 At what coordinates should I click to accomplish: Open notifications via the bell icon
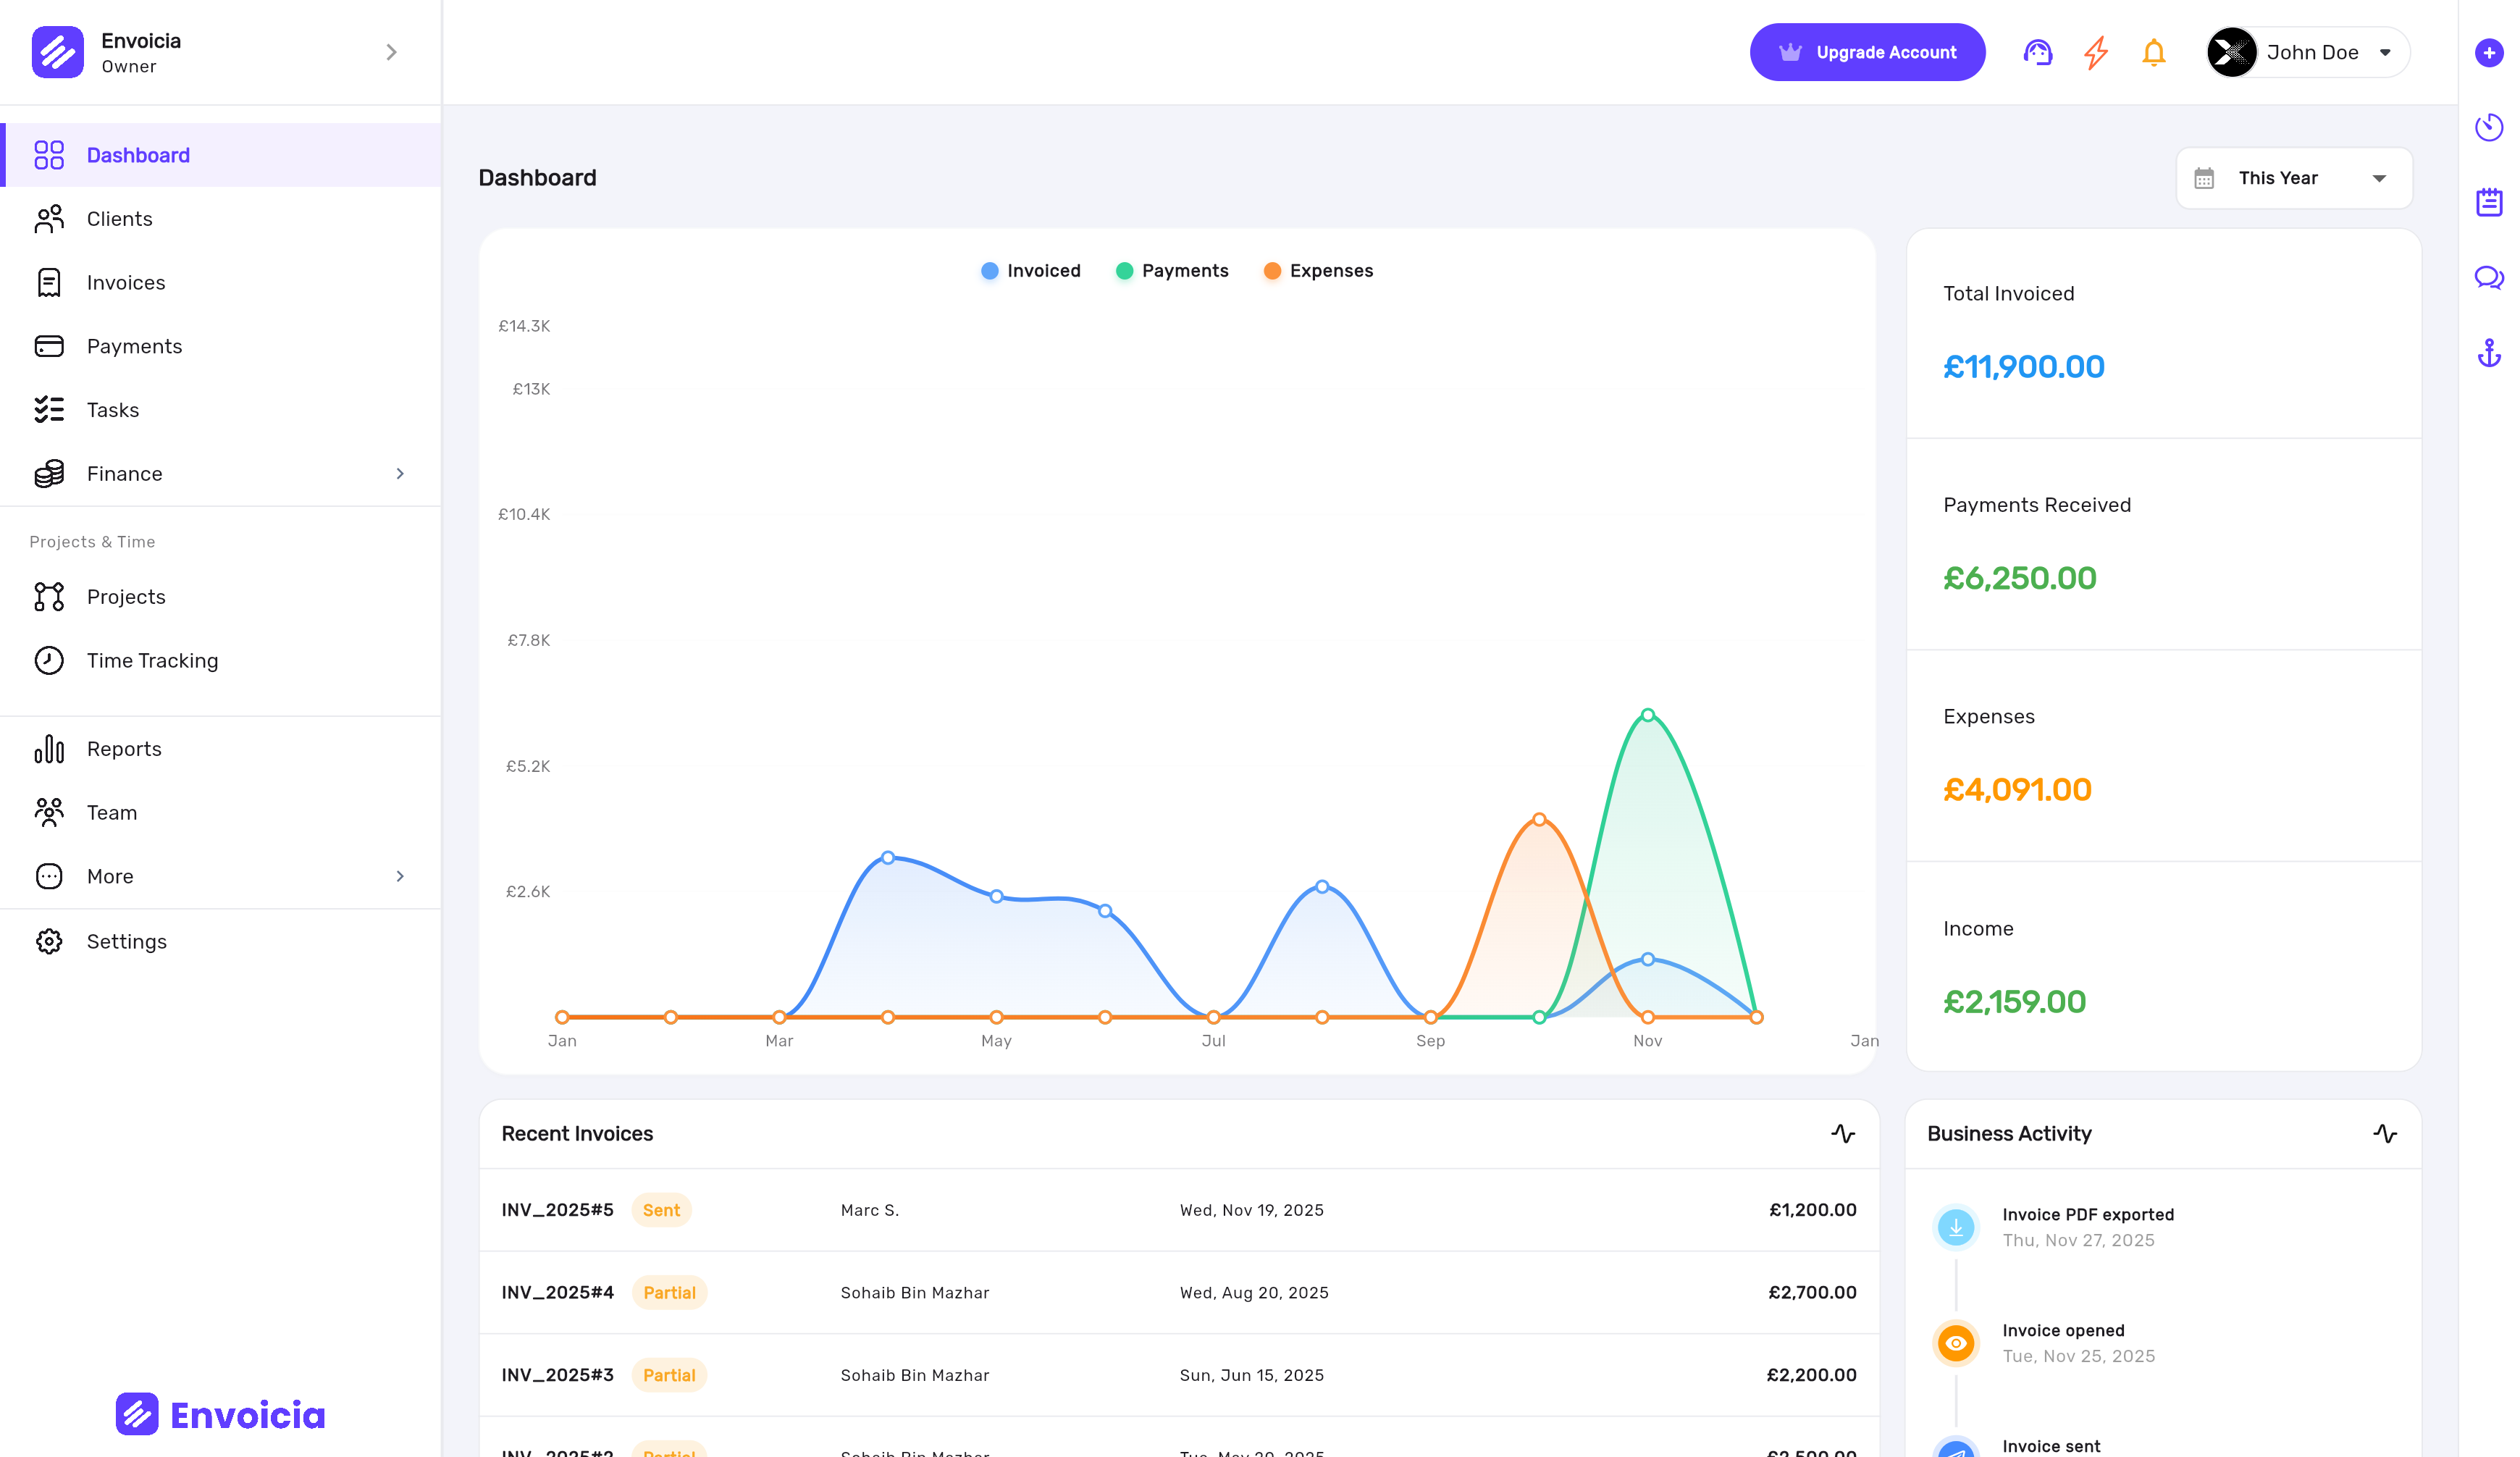(2154, 52)
